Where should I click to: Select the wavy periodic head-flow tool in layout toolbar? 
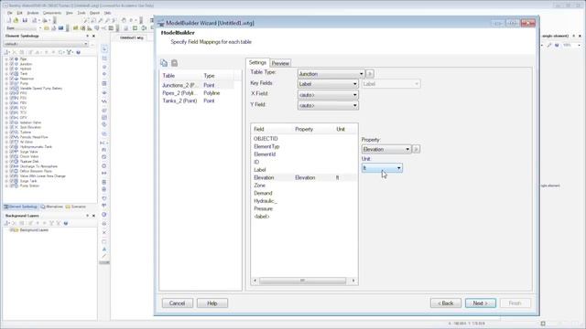click(x=104, y=101)
